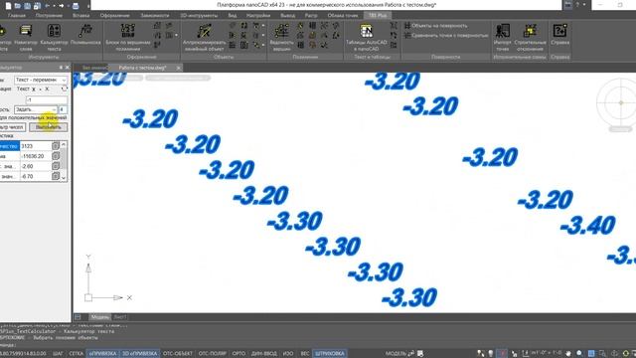The width and height of the screenshot is (636, 358).
Task: Toggle ОТС-ОБЪЕКТ tracking in status bar
Action: tap(178, 354)
